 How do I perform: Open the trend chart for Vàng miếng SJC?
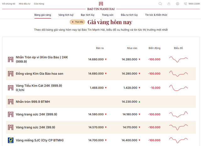pos(178,140)
